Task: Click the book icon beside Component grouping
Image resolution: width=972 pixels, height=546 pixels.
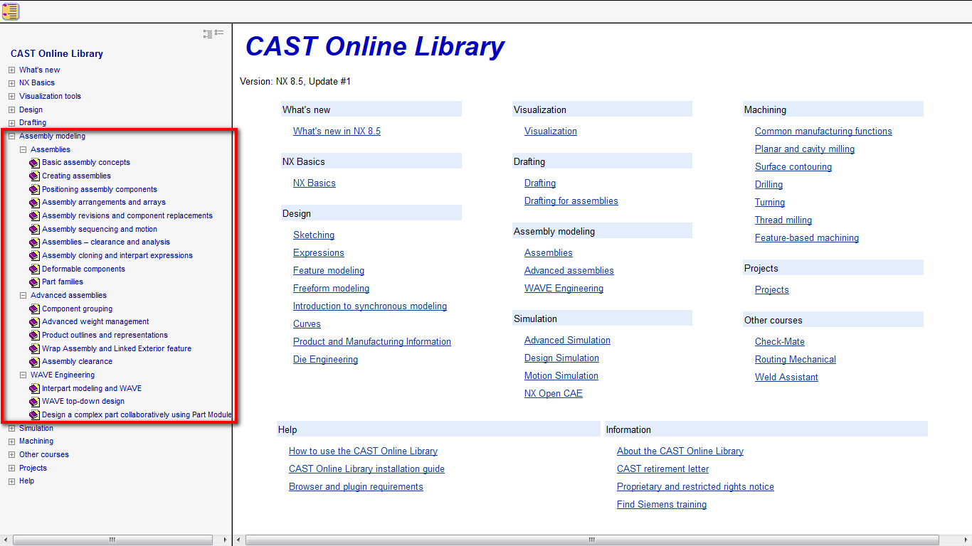Action: [34, 309]
